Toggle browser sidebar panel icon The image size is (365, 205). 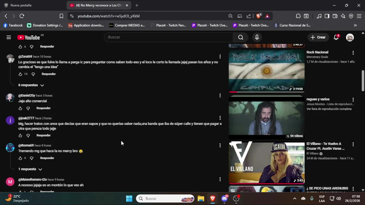(x=327, y=16)
